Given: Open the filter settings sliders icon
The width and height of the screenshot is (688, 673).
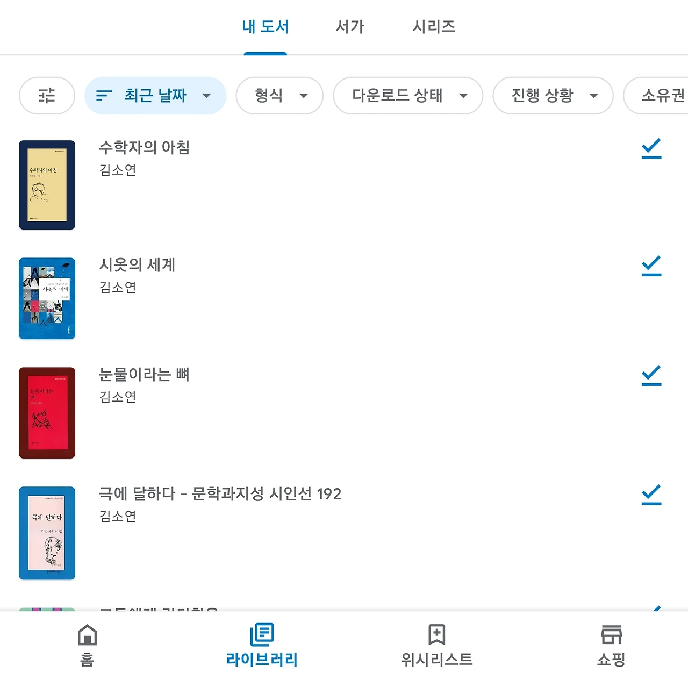Looking at the screenshot, I should (47, 96).
